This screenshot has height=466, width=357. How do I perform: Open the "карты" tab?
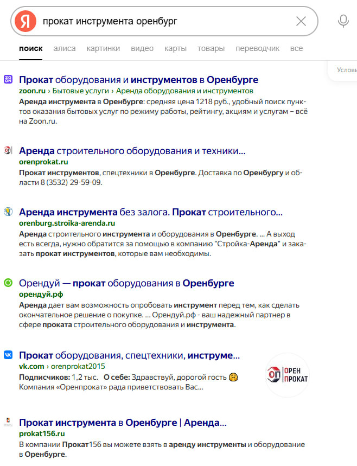click(x=175, y=48)
